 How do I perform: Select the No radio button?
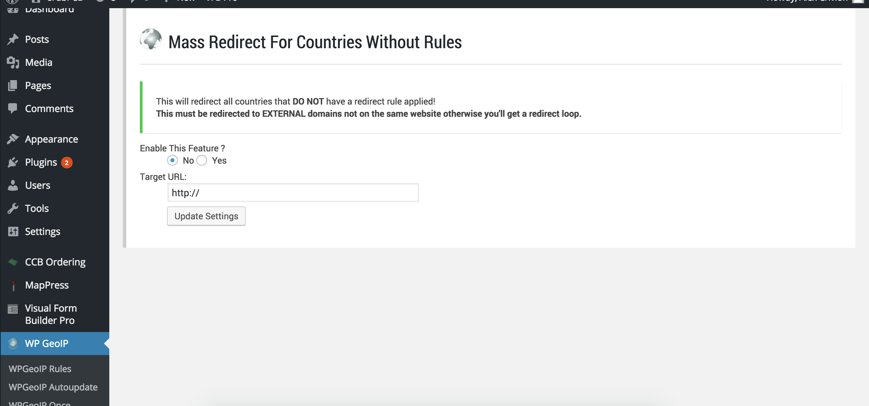(172, 160)
